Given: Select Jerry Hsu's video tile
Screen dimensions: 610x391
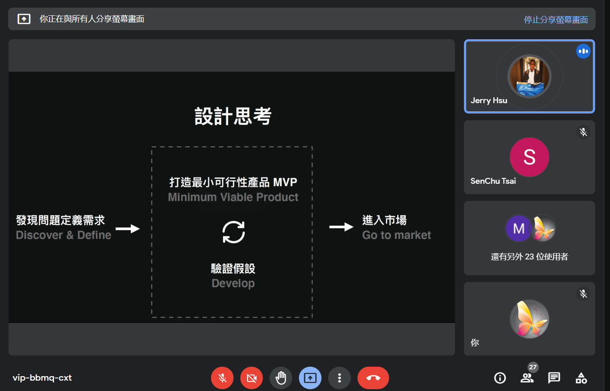Looking at the screenshot, I should pyautogui.click(x=529, y=76).
